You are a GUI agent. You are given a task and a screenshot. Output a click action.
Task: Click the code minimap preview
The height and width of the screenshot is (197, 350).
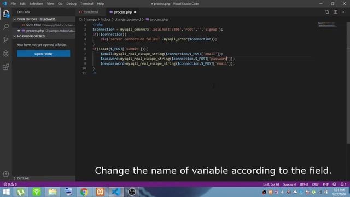coord(327,25)
